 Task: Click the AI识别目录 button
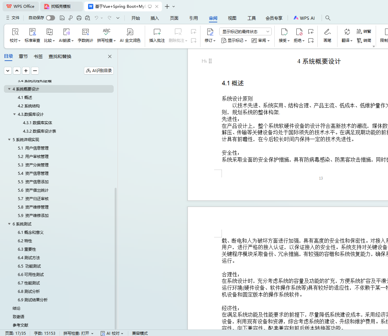click(99, 71)
